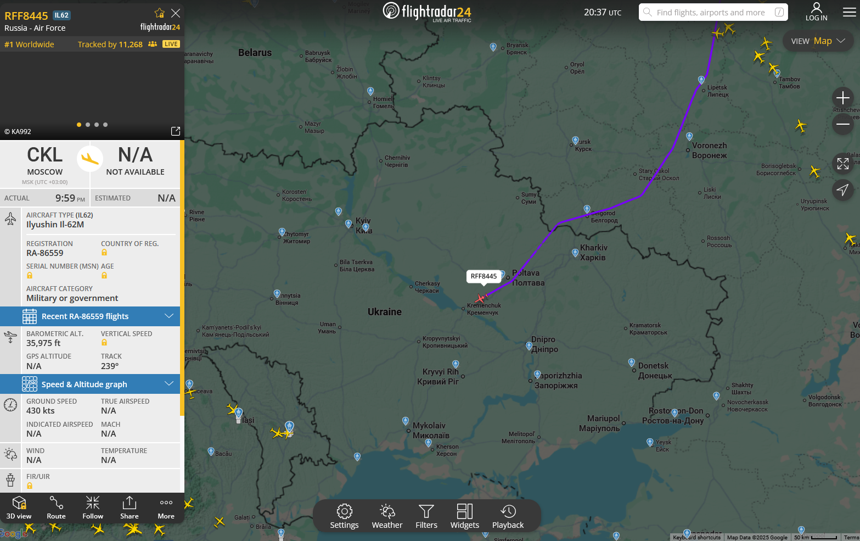Click Tracked by 11,268 label
The width and height of the screenshot is (860, 541).
[110, 44]
